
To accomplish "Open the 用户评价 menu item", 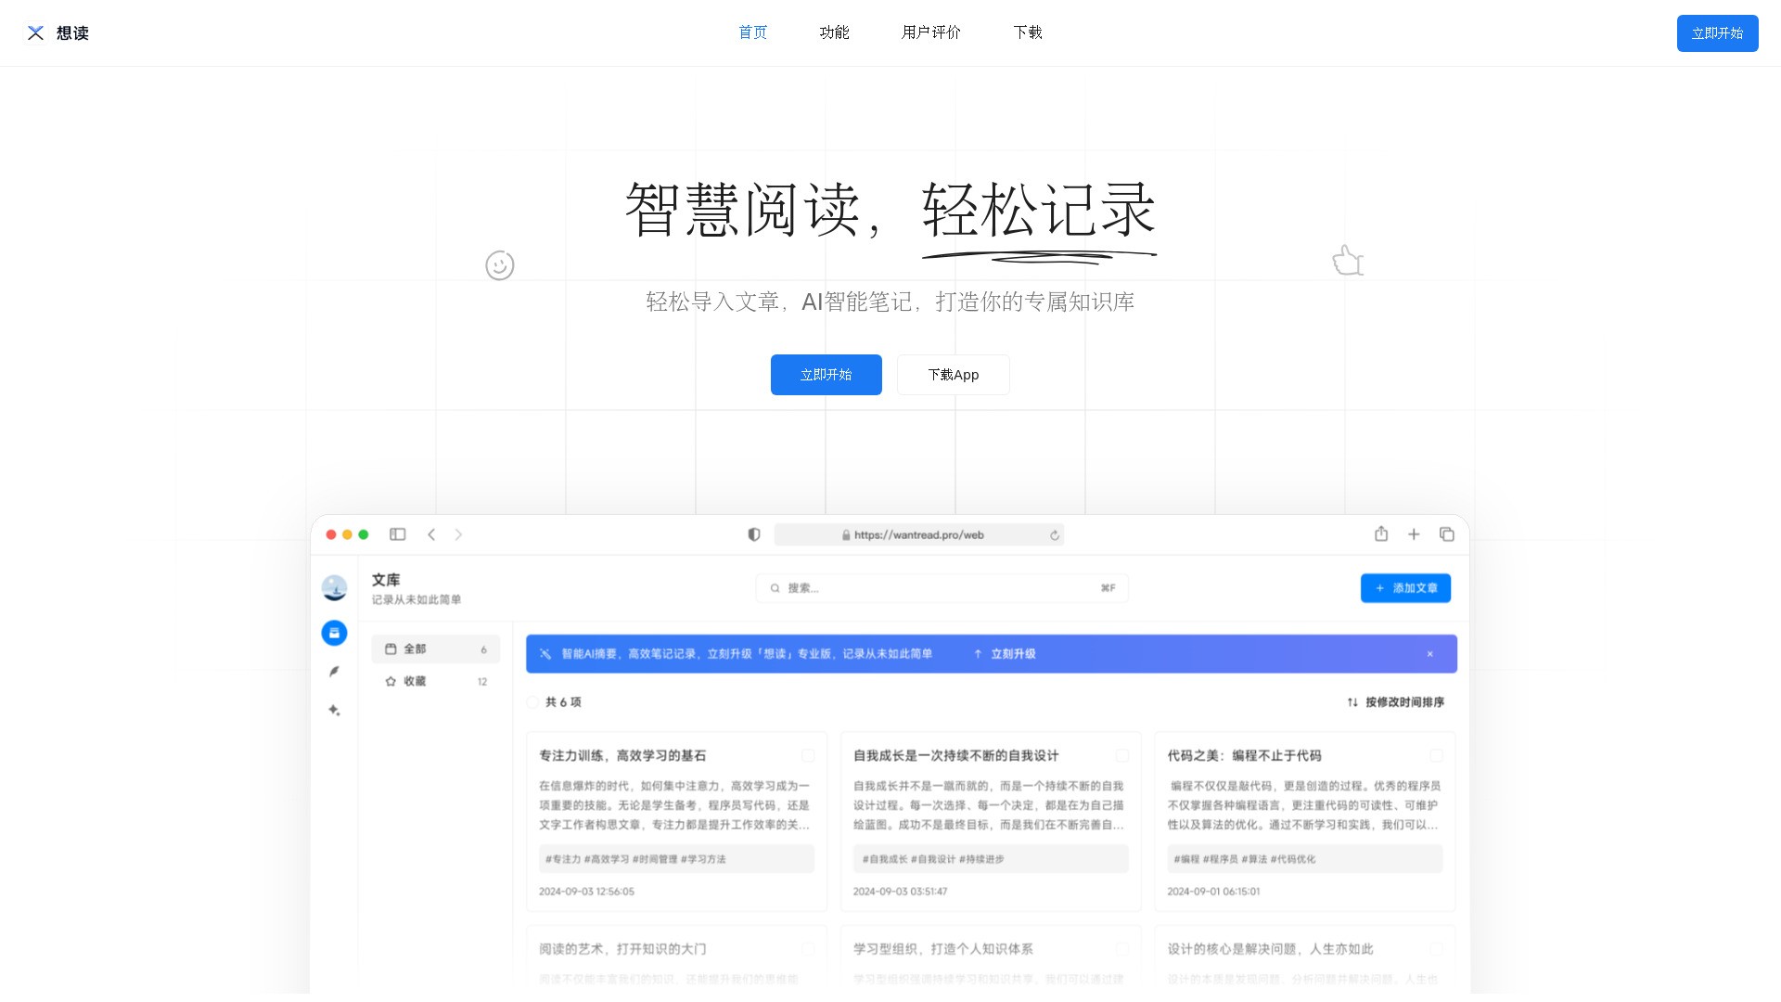I will pos(930,32).
